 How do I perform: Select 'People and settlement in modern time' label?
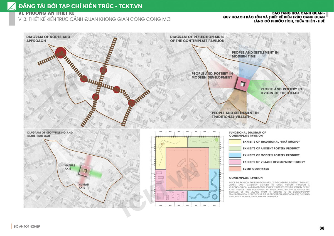point(255,54)
